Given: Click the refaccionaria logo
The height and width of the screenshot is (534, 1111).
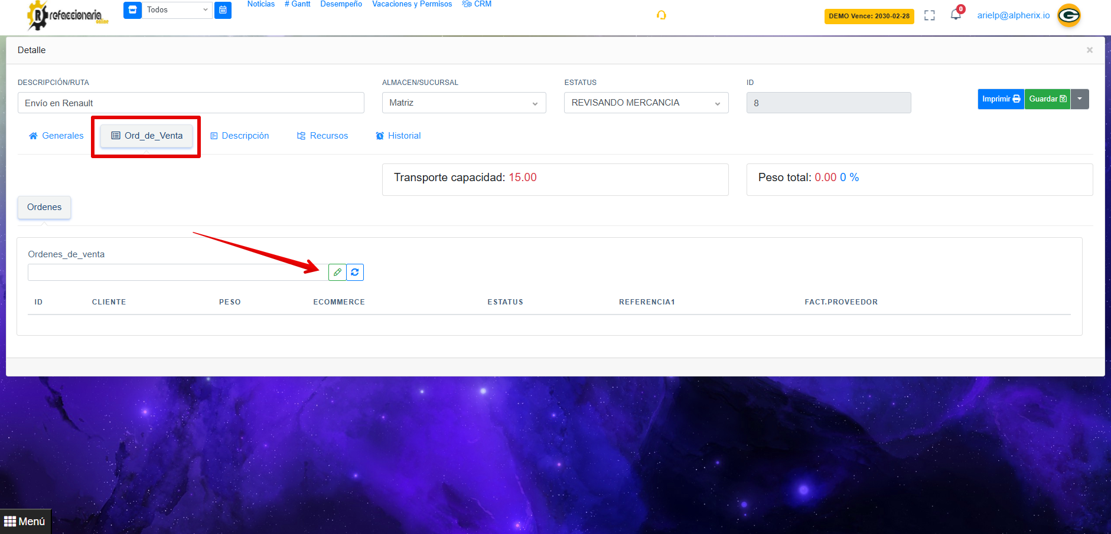Looking at the screenshot, I should pos(67,15).
